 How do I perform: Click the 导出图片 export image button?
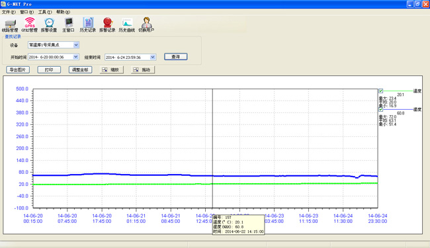[18, 70]
